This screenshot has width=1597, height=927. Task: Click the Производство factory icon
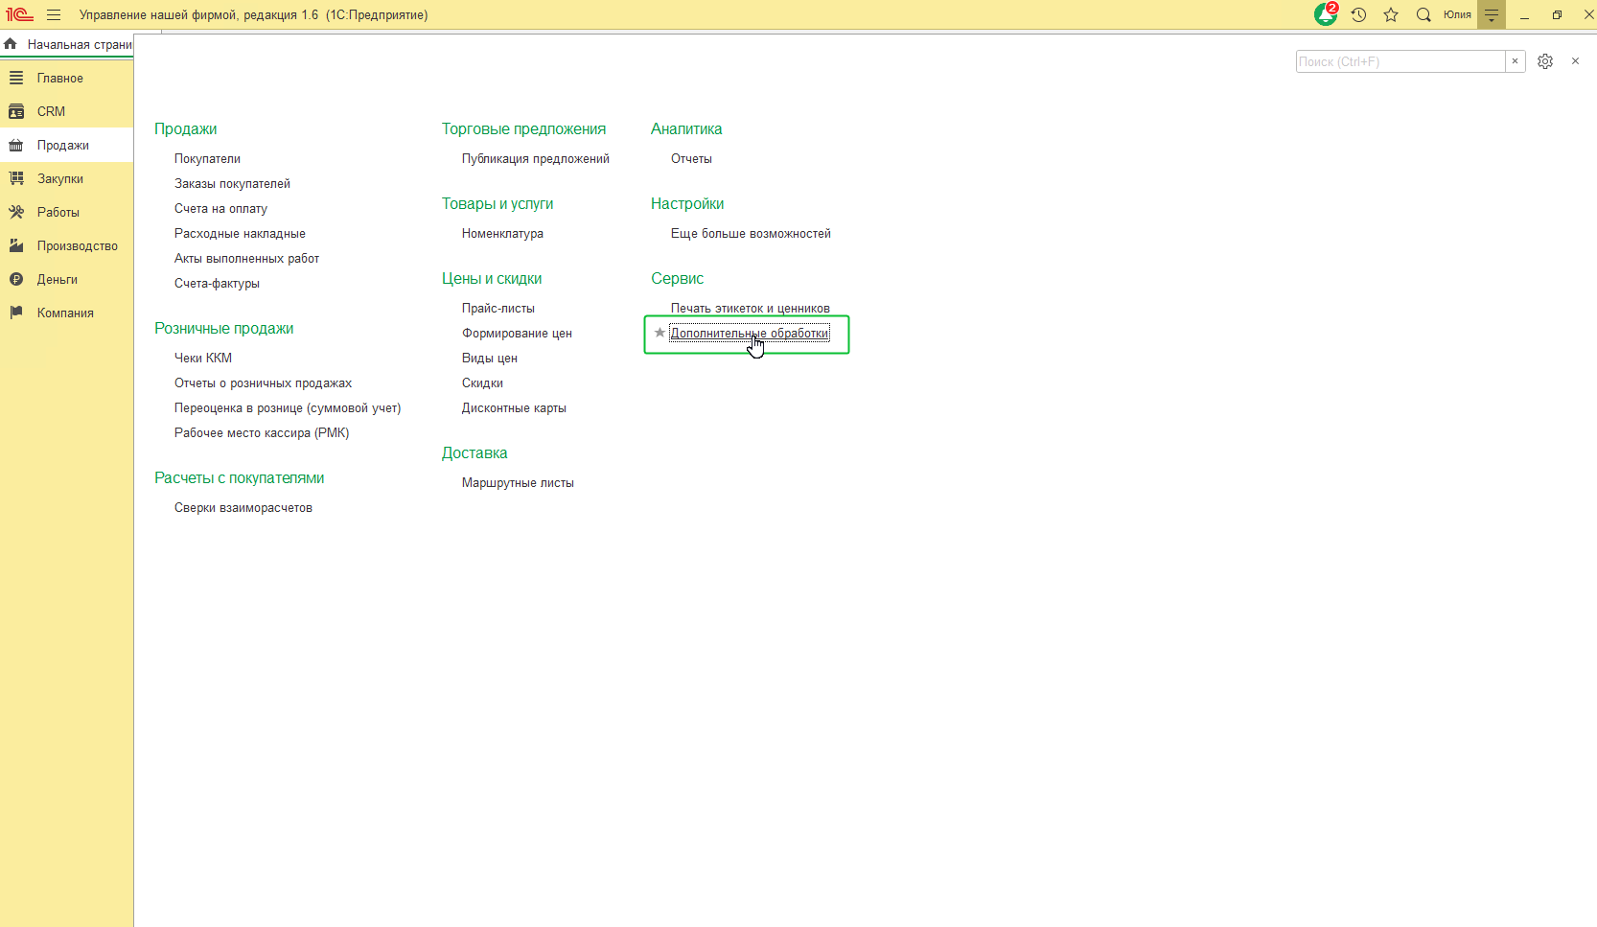(x=16, y=245)
